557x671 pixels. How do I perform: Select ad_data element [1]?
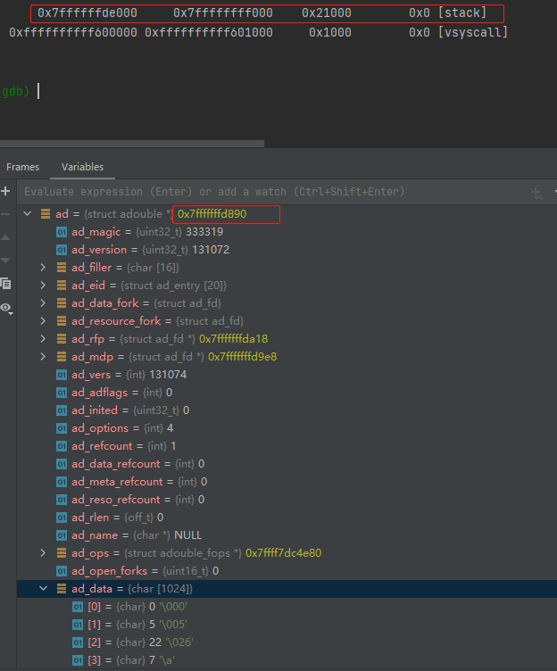pyautogui.click(x=287, y=625)
